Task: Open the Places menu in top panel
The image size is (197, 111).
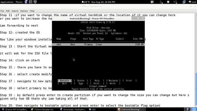Action: pyautogui.click(x=19, y=2)
